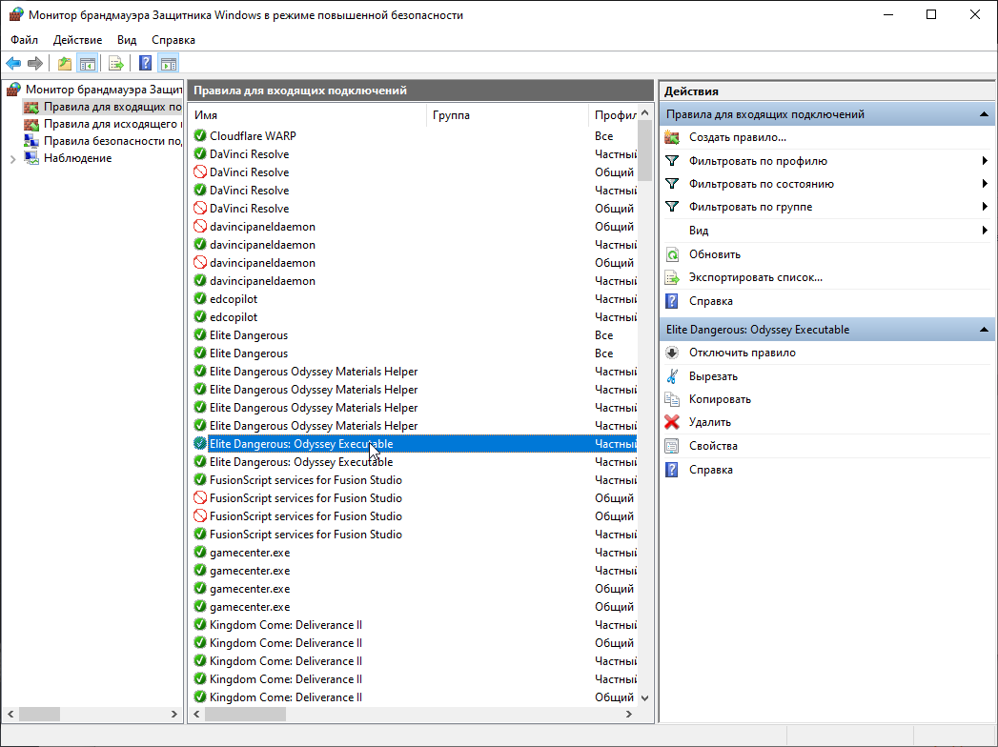Select the unselected Elite Dangerous: Odyssey Executable rule
Image resolution: width=998 pixels, height=747 pixels.
coord(414,462)
